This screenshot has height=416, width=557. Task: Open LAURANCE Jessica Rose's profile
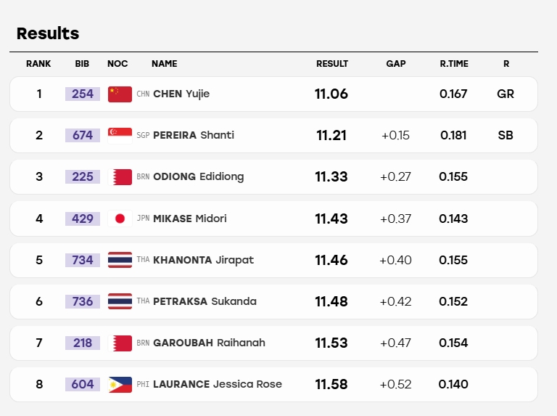click(x=218, y=384)
